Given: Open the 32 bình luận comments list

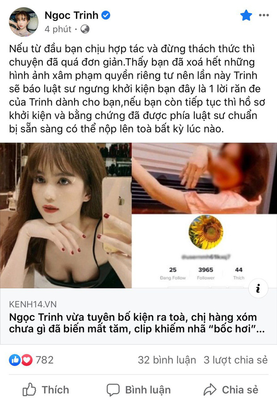Looking at the screenshot, I should click(167, 360).
